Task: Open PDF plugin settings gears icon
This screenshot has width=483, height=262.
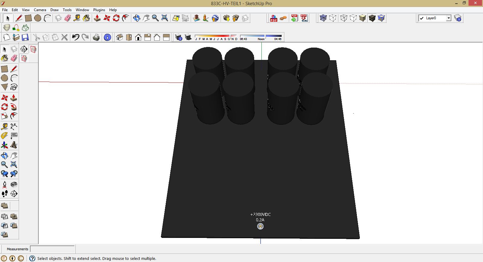Action: 283,18
